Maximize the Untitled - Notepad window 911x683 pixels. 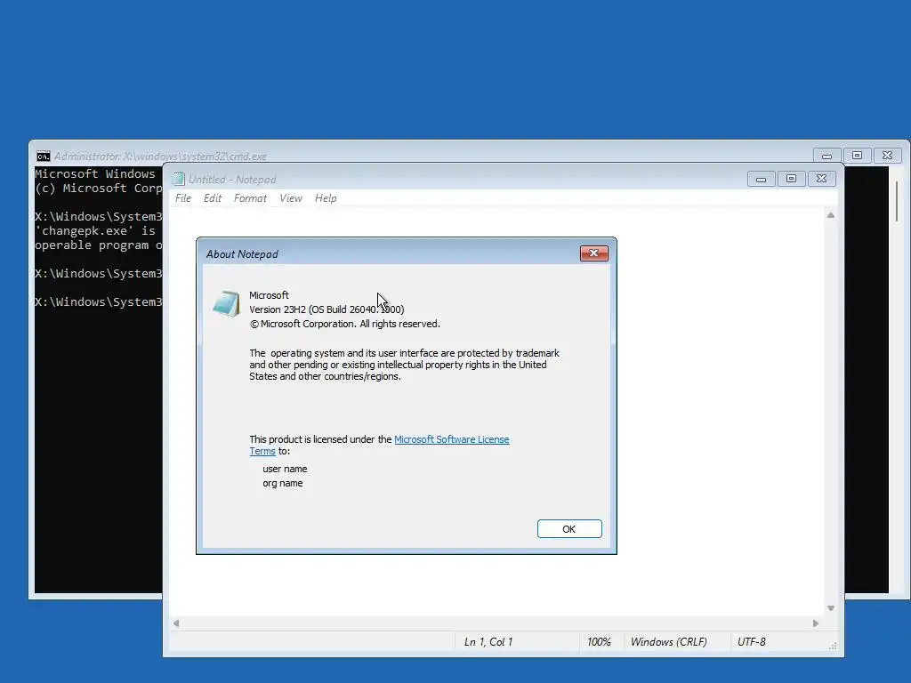pyautogui.click(x=791, y=179)
